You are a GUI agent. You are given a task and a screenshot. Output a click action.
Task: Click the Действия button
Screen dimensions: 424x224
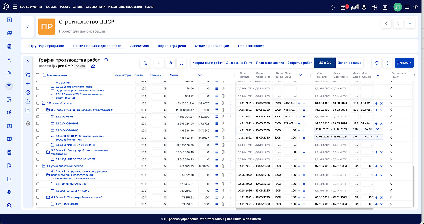pos(404,63)
